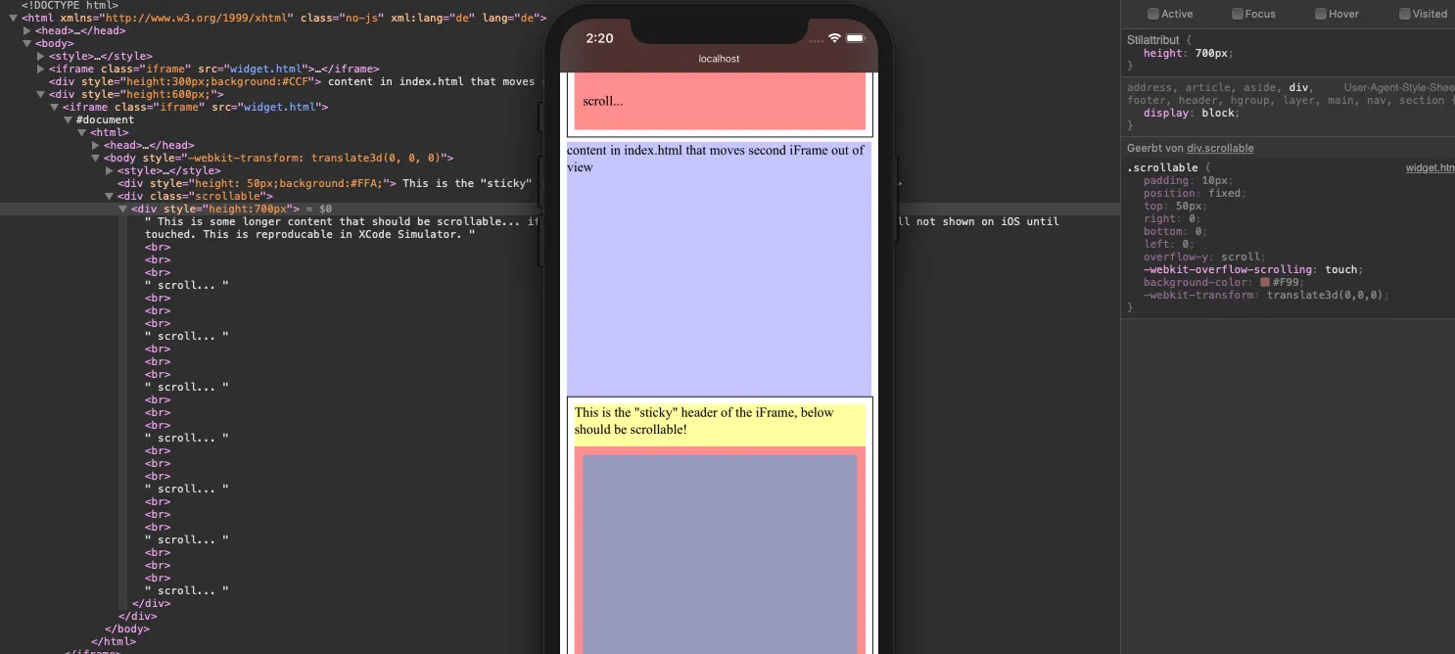Image resolution: width=1455 pixels, height=654 pixels.
Task: Click the = $0 marker on the selected node
Action: point(319,209)
